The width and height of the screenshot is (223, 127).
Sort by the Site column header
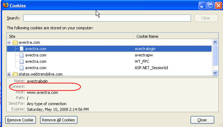[70, 36]
